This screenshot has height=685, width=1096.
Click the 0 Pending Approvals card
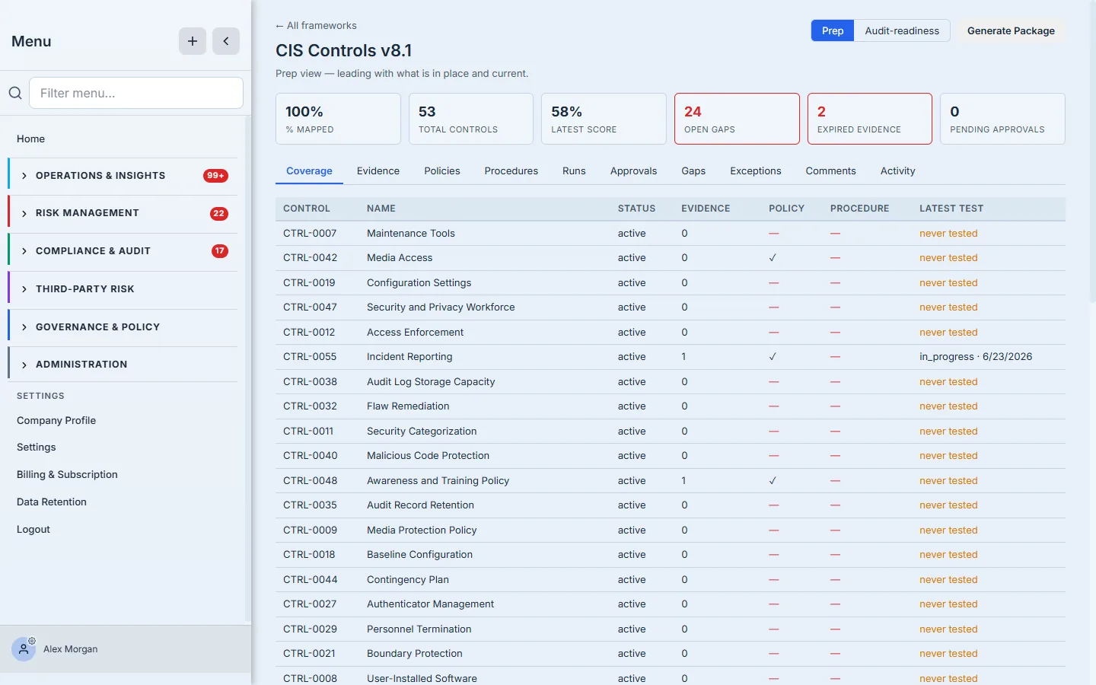[x=1002, y=119]
